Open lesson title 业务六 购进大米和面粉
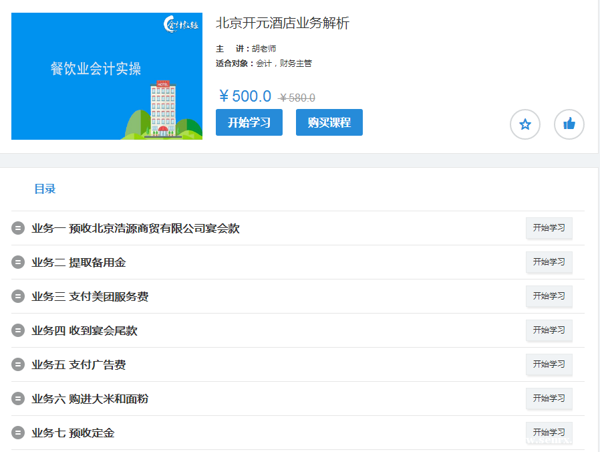600x452 pixels. [x=90, y=399]
